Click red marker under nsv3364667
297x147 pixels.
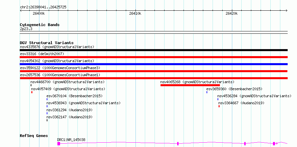219,106
